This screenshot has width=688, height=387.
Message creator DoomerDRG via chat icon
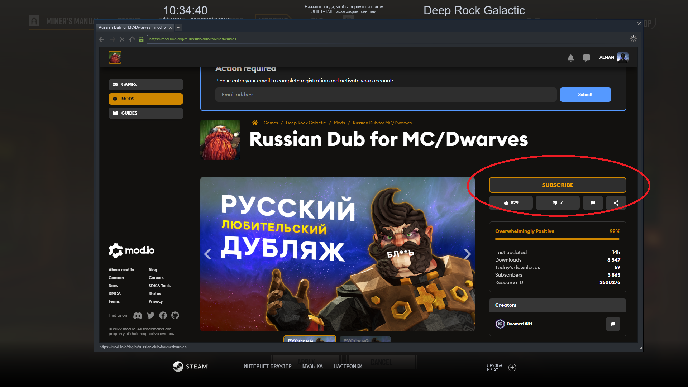pyautogui.click(x=613, y=324)
